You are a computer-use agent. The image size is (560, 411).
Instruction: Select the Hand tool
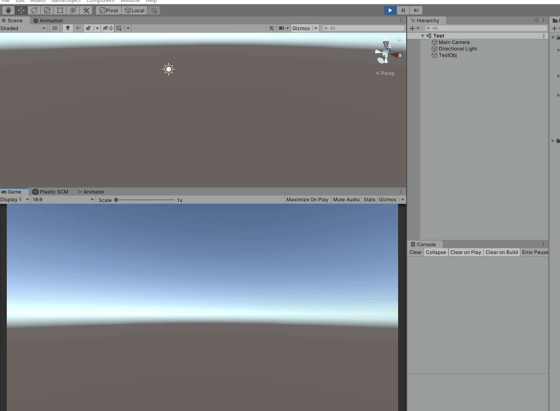pyautogui.click(x=8, y=10)
